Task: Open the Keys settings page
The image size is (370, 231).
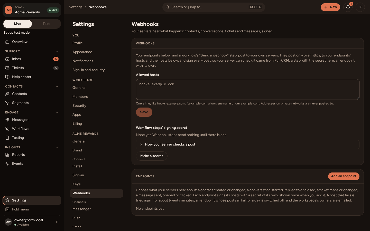Action: (x=97, y=184)
